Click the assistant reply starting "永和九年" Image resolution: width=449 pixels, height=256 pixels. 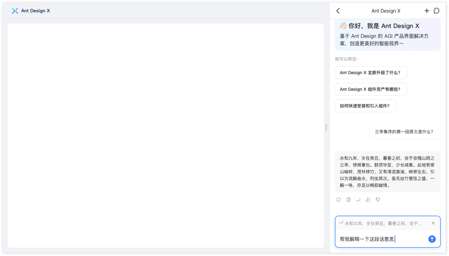pyautogui.click(x=388, y=172)
